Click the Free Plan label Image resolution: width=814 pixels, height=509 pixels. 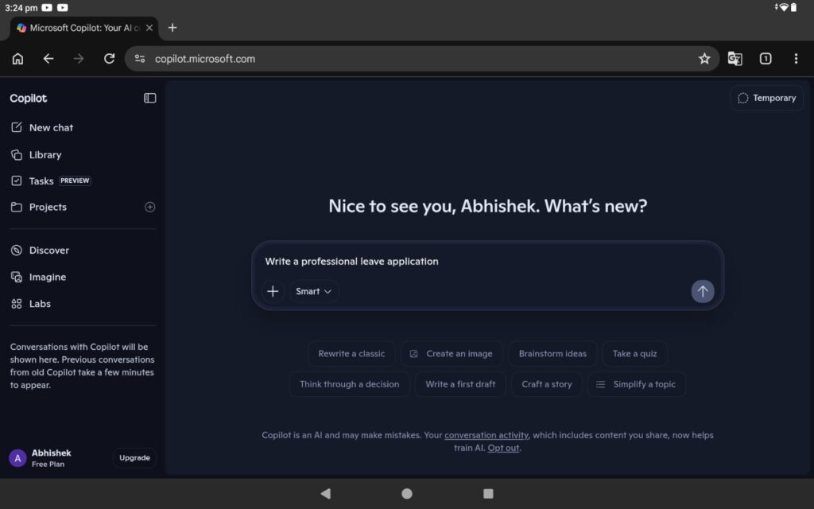48,464
